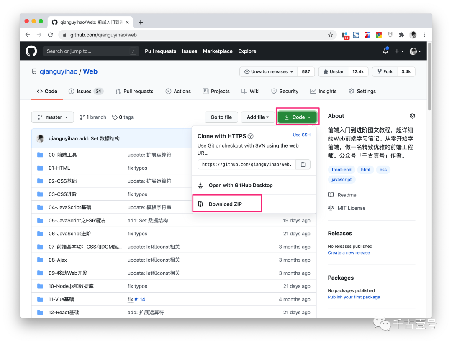Open the master branch selector
The image size is (452, 344).
[x=52, y=117]
